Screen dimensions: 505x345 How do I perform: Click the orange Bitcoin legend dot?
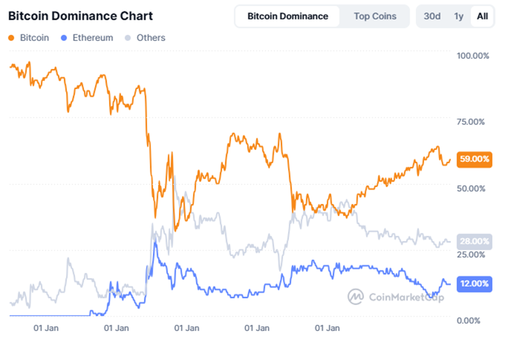coord(12,38)
